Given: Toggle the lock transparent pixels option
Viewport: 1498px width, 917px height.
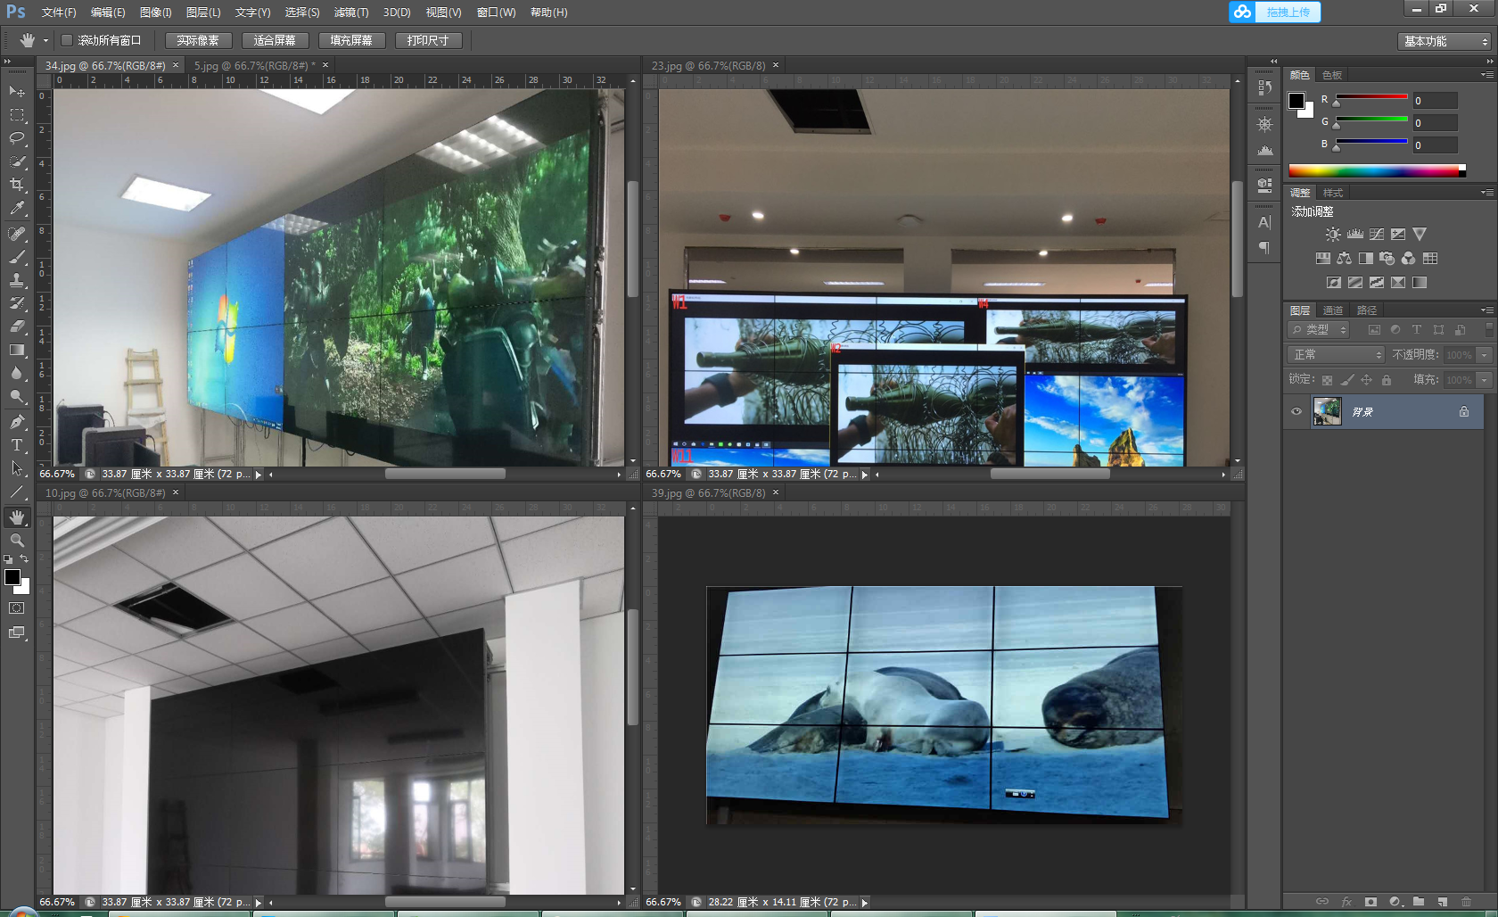Looking at the screenshot, I should tap(1327, 380).
